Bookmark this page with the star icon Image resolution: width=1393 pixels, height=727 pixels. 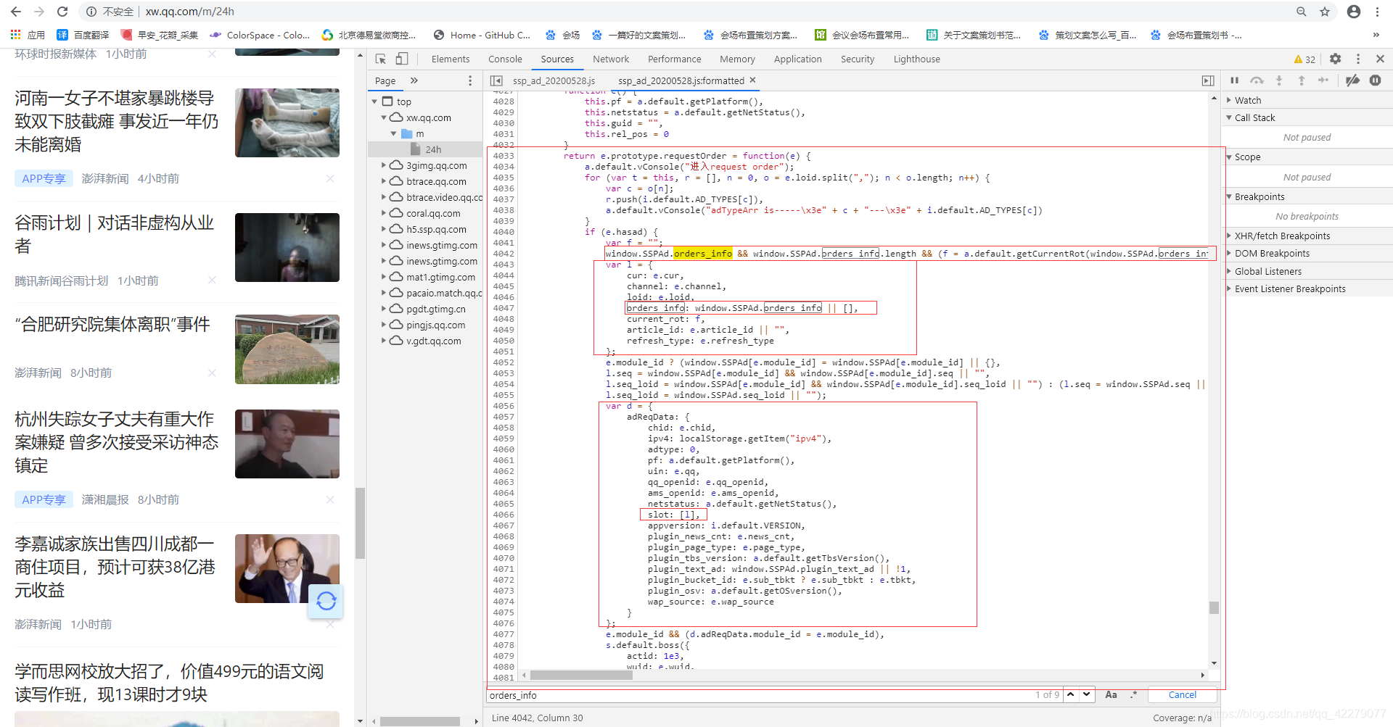(x=1325, y=12)
